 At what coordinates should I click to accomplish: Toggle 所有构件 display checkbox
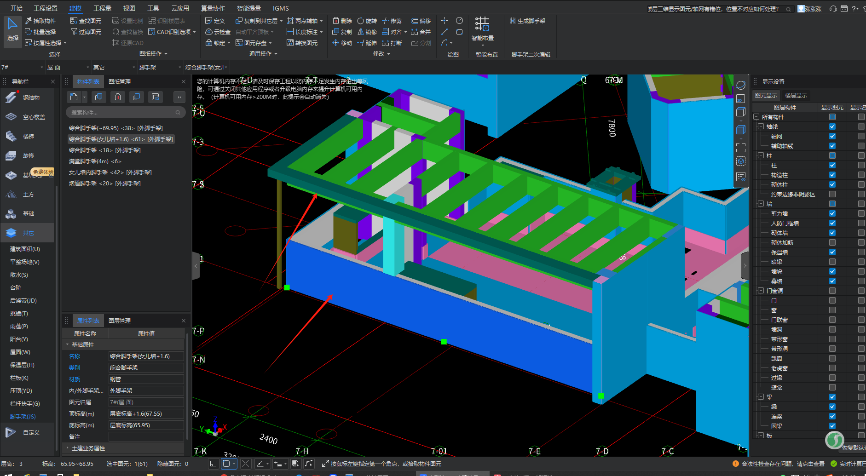[832, 117]
